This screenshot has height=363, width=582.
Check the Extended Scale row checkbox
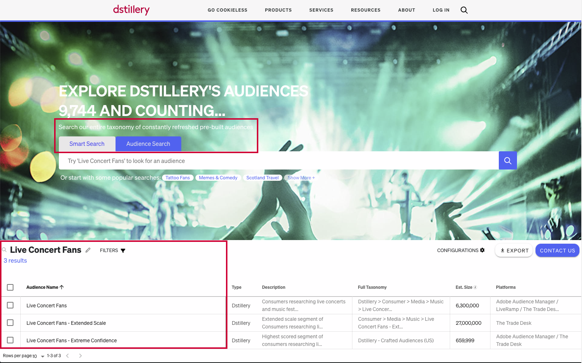tap(10, 323)
